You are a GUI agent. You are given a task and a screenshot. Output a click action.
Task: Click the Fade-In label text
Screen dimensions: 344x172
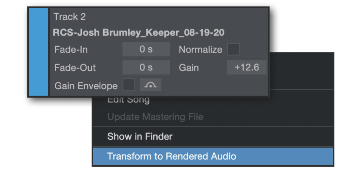click(x=71, y=50)
